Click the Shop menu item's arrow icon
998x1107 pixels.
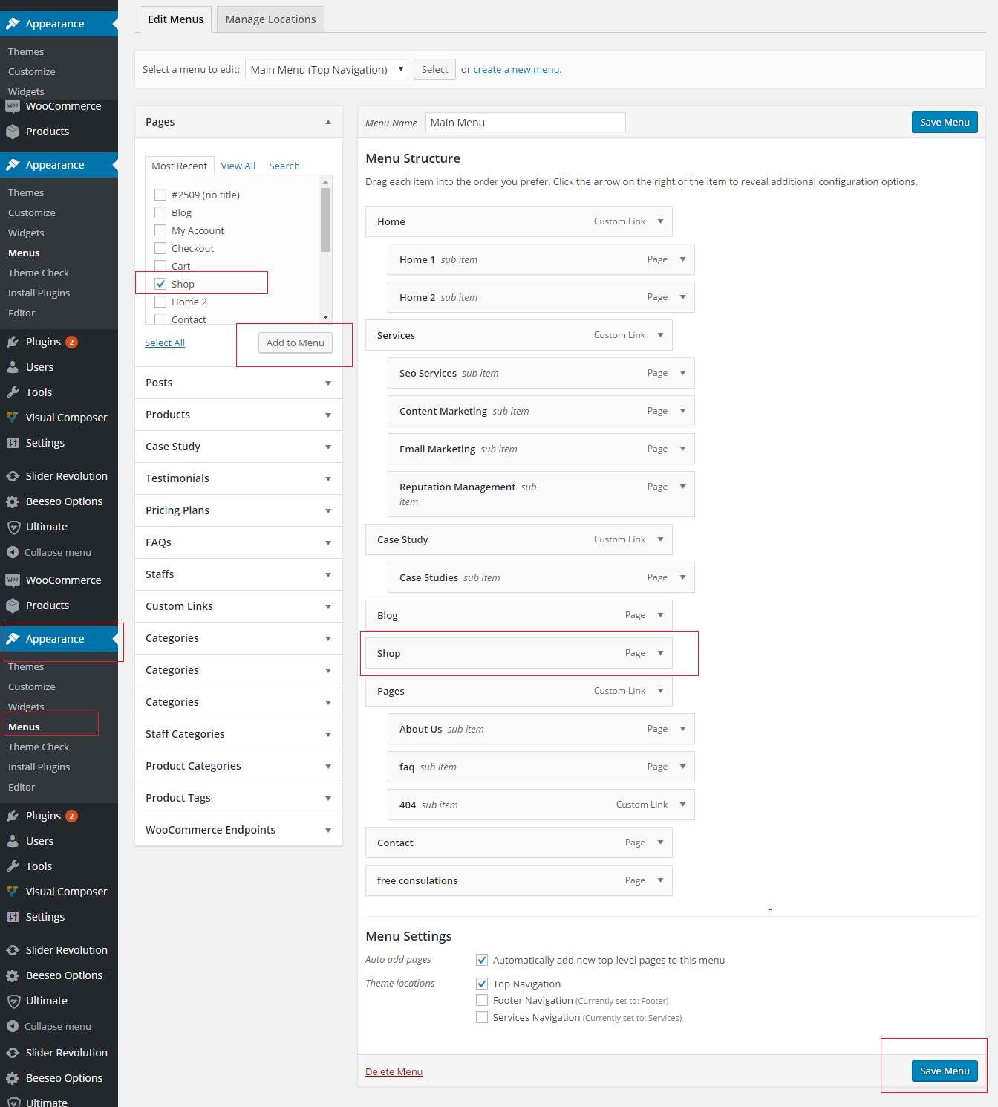(x=660, y=653)
